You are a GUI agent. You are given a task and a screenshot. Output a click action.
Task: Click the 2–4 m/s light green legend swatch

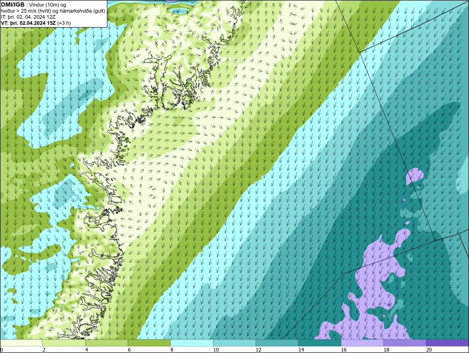coord(64,343)
